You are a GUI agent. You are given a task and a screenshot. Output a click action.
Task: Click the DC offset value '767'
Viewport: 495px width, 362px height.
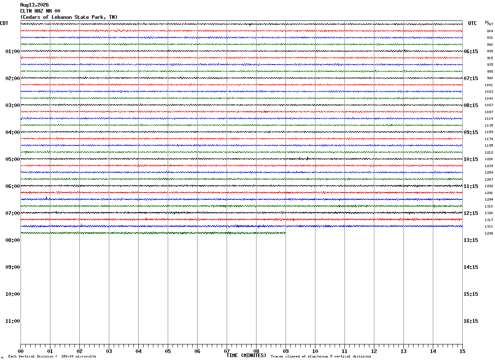point(490,25)
